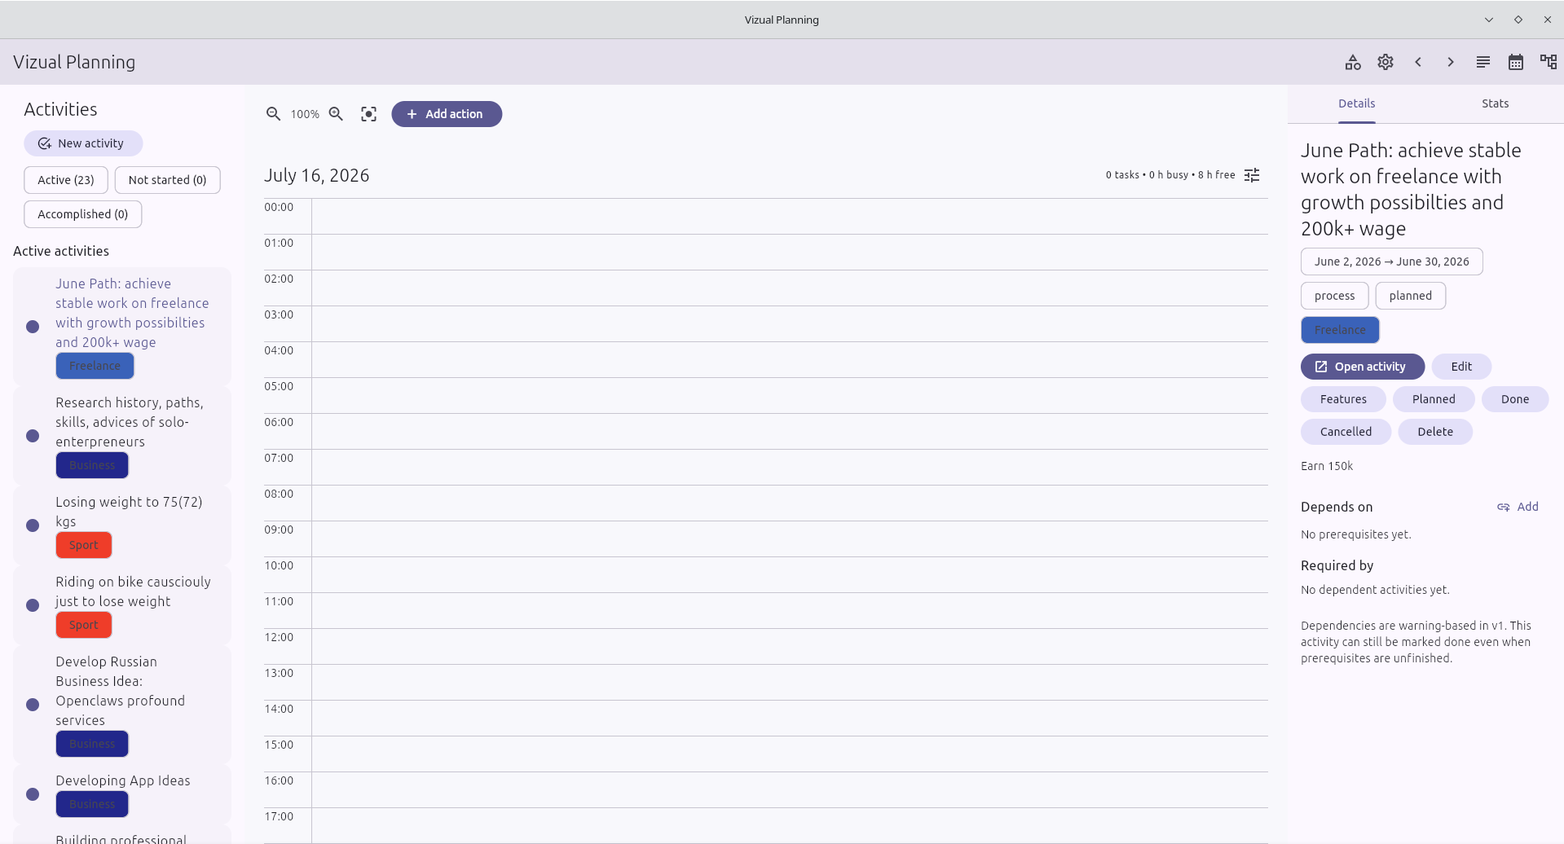This screenshot has height=844, width=1564.
Task: Open the settings gear icon
Action: 1386,62
